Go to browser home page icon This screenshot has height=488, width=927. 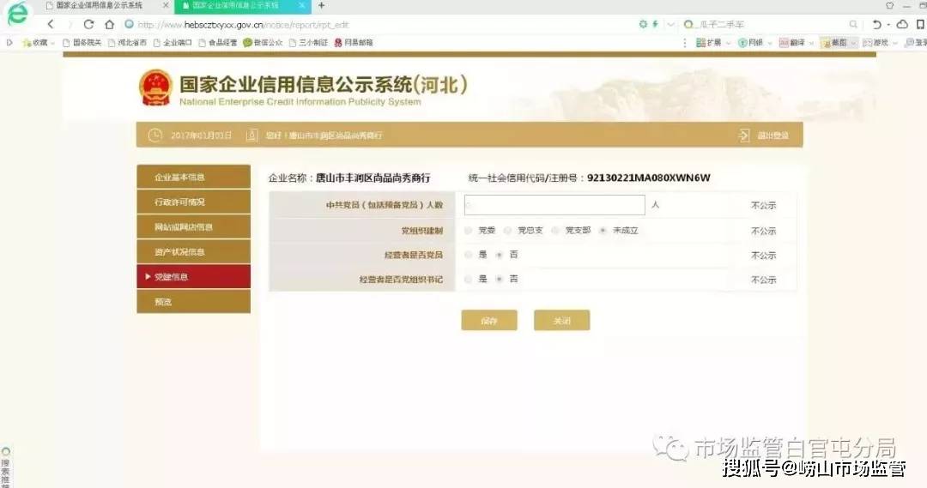click(109, 24)
